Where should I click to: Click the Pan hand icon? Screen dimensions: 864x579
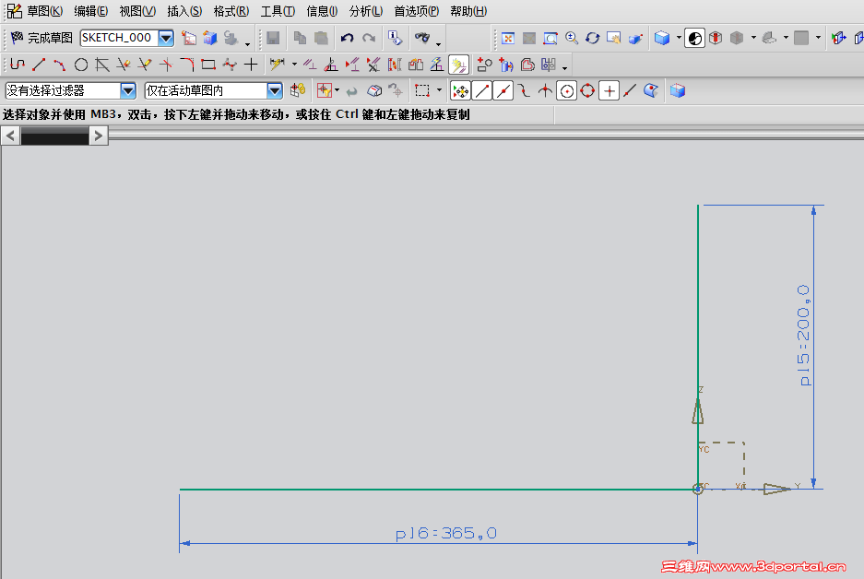[613, 38]
